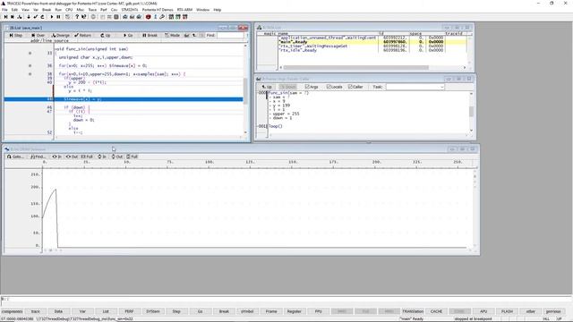Click the Go (play arrow) icon in main toolbar
The image size is (573, 322).
(52, 17)
